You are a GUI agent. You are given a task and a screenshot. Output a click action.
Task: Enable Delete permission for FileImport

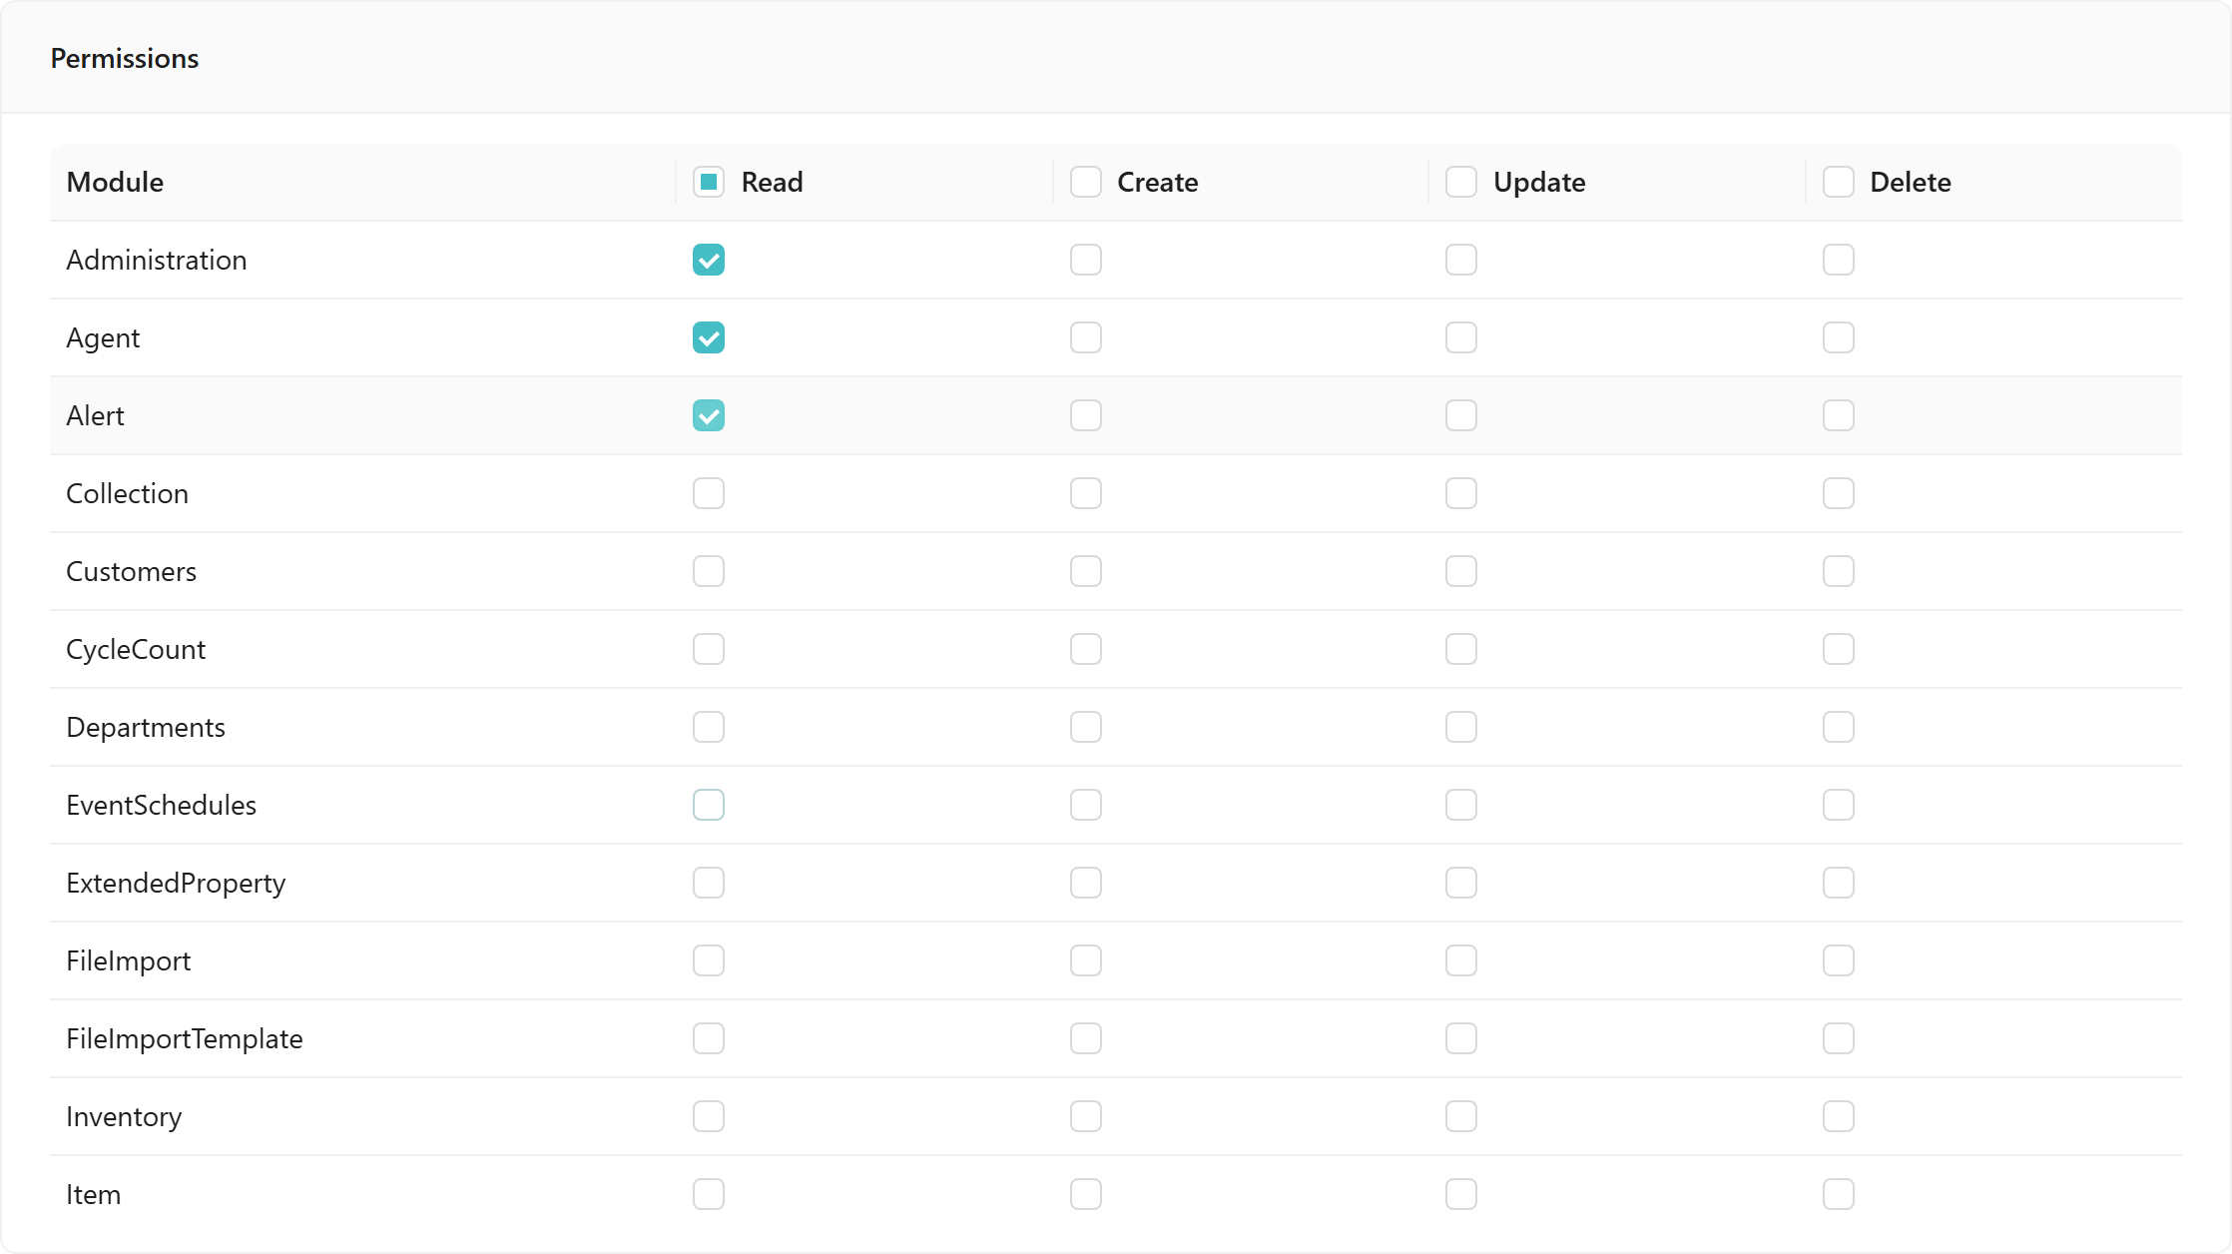[1839, 960]
